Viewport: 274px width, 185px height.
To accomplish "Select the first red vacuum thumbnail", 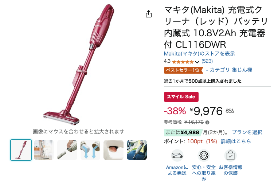I will [21, 150].
